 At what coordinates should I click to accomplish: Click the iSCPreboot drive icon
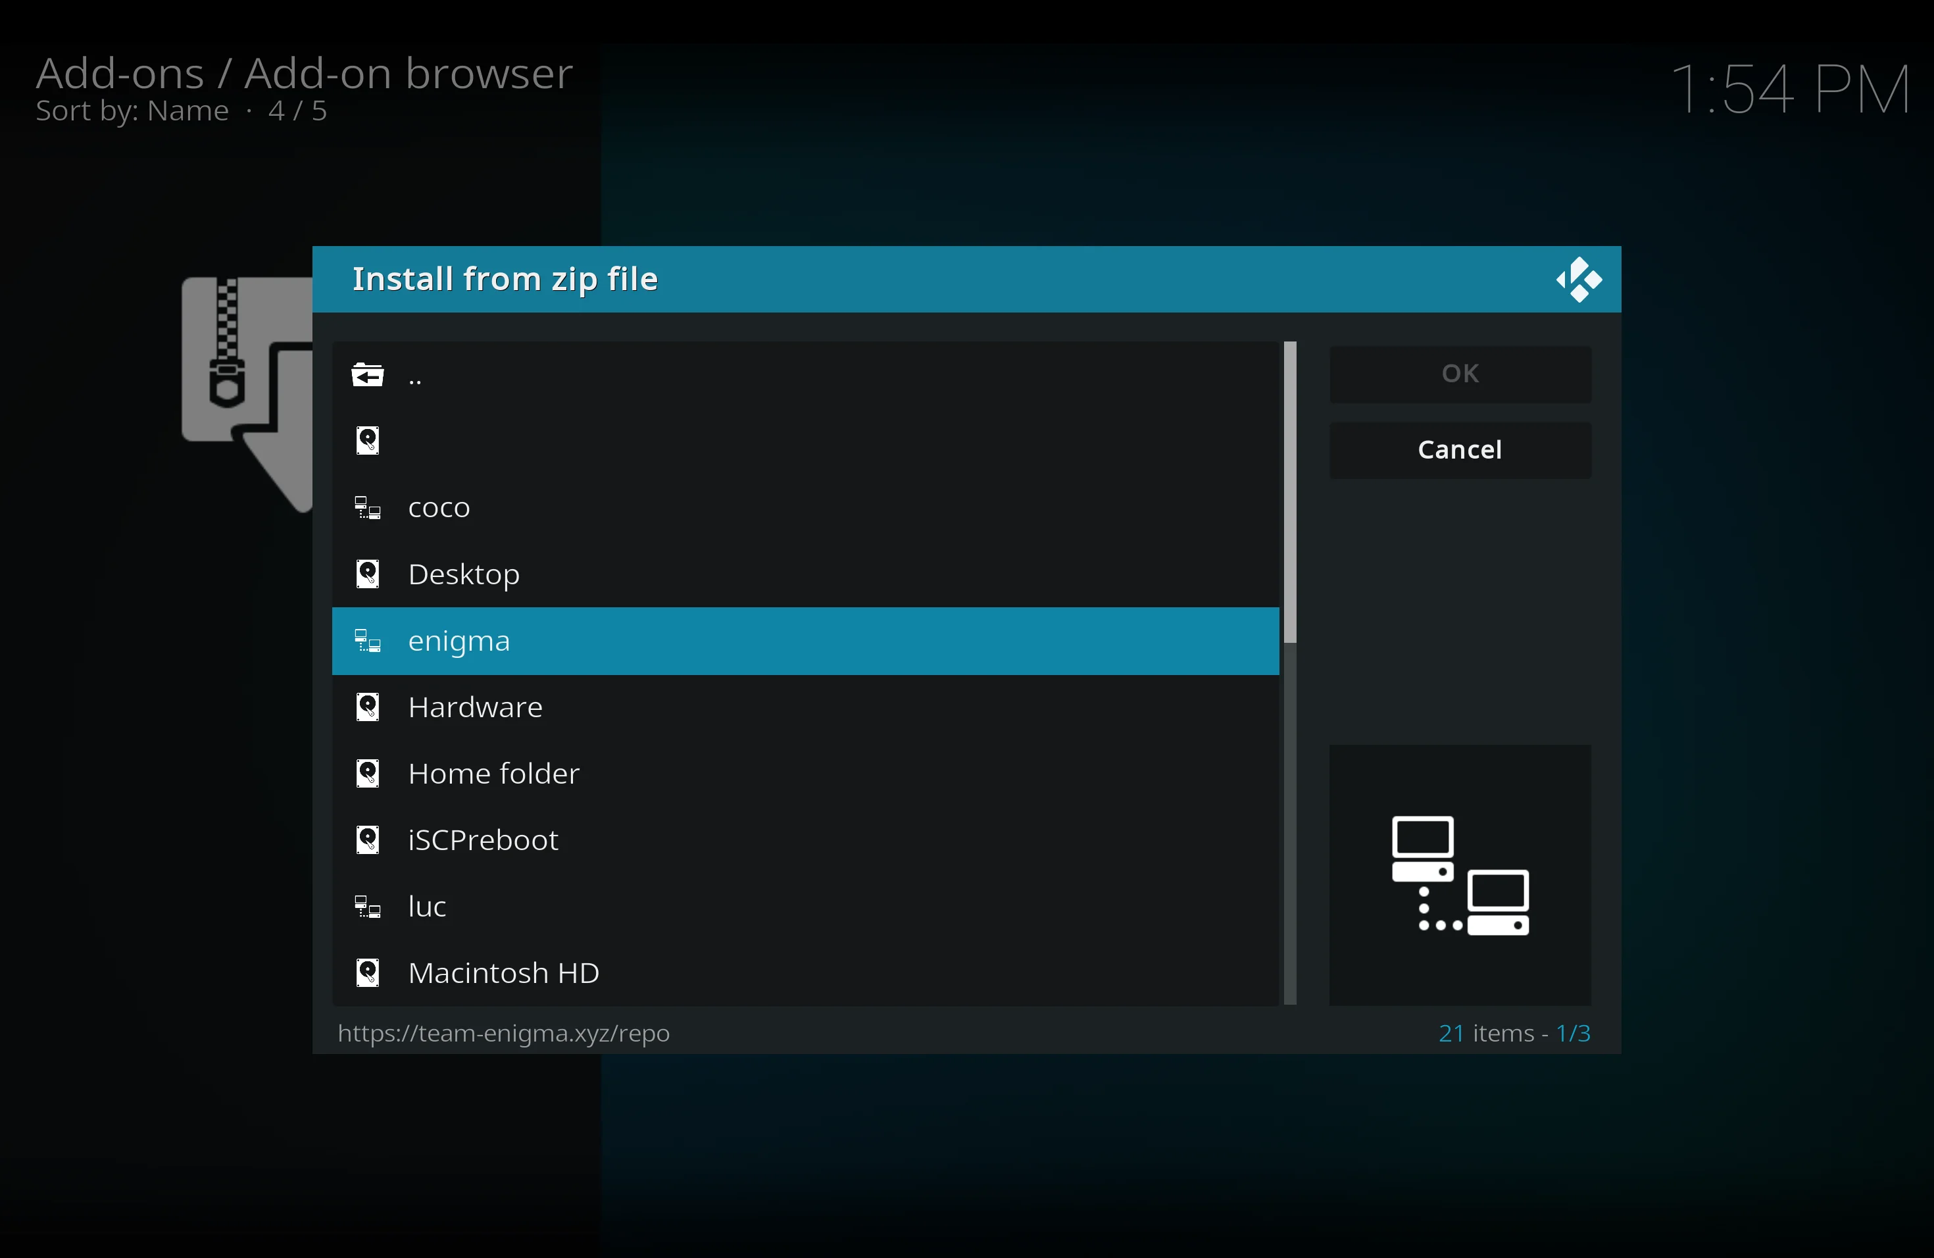click(x=367, y=840)
